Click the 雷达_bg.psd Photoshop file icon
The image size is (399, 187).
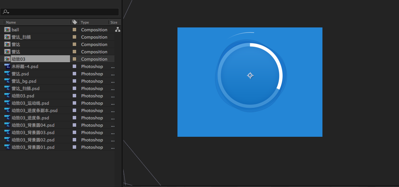[x=7, y=81]
